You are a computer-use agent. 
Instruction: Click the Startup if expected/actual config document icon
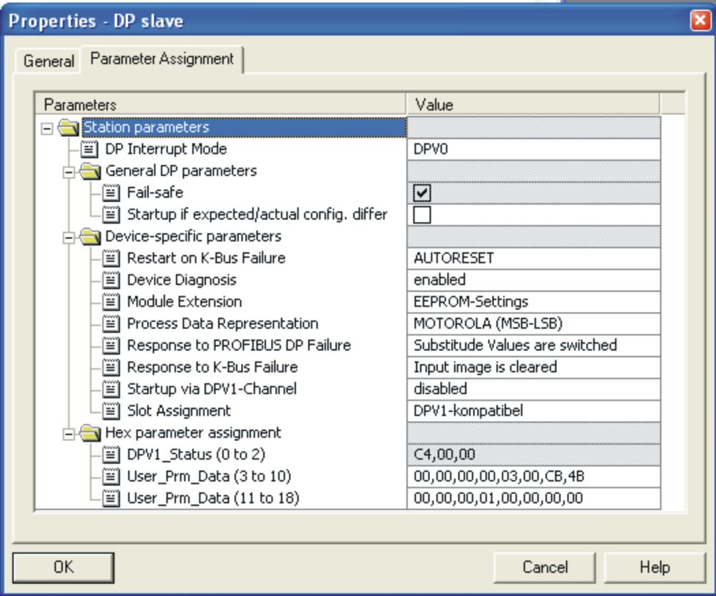click(111, 214)
